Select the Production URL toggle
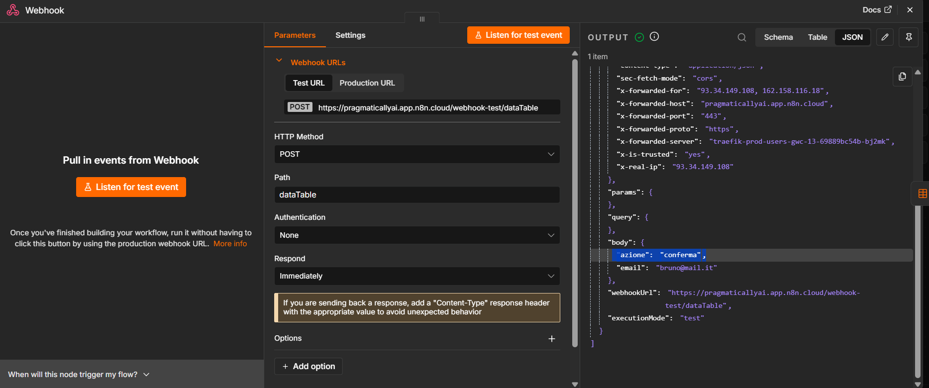The width and height of the screenshot is (929, 388). (x=367, y=83)
